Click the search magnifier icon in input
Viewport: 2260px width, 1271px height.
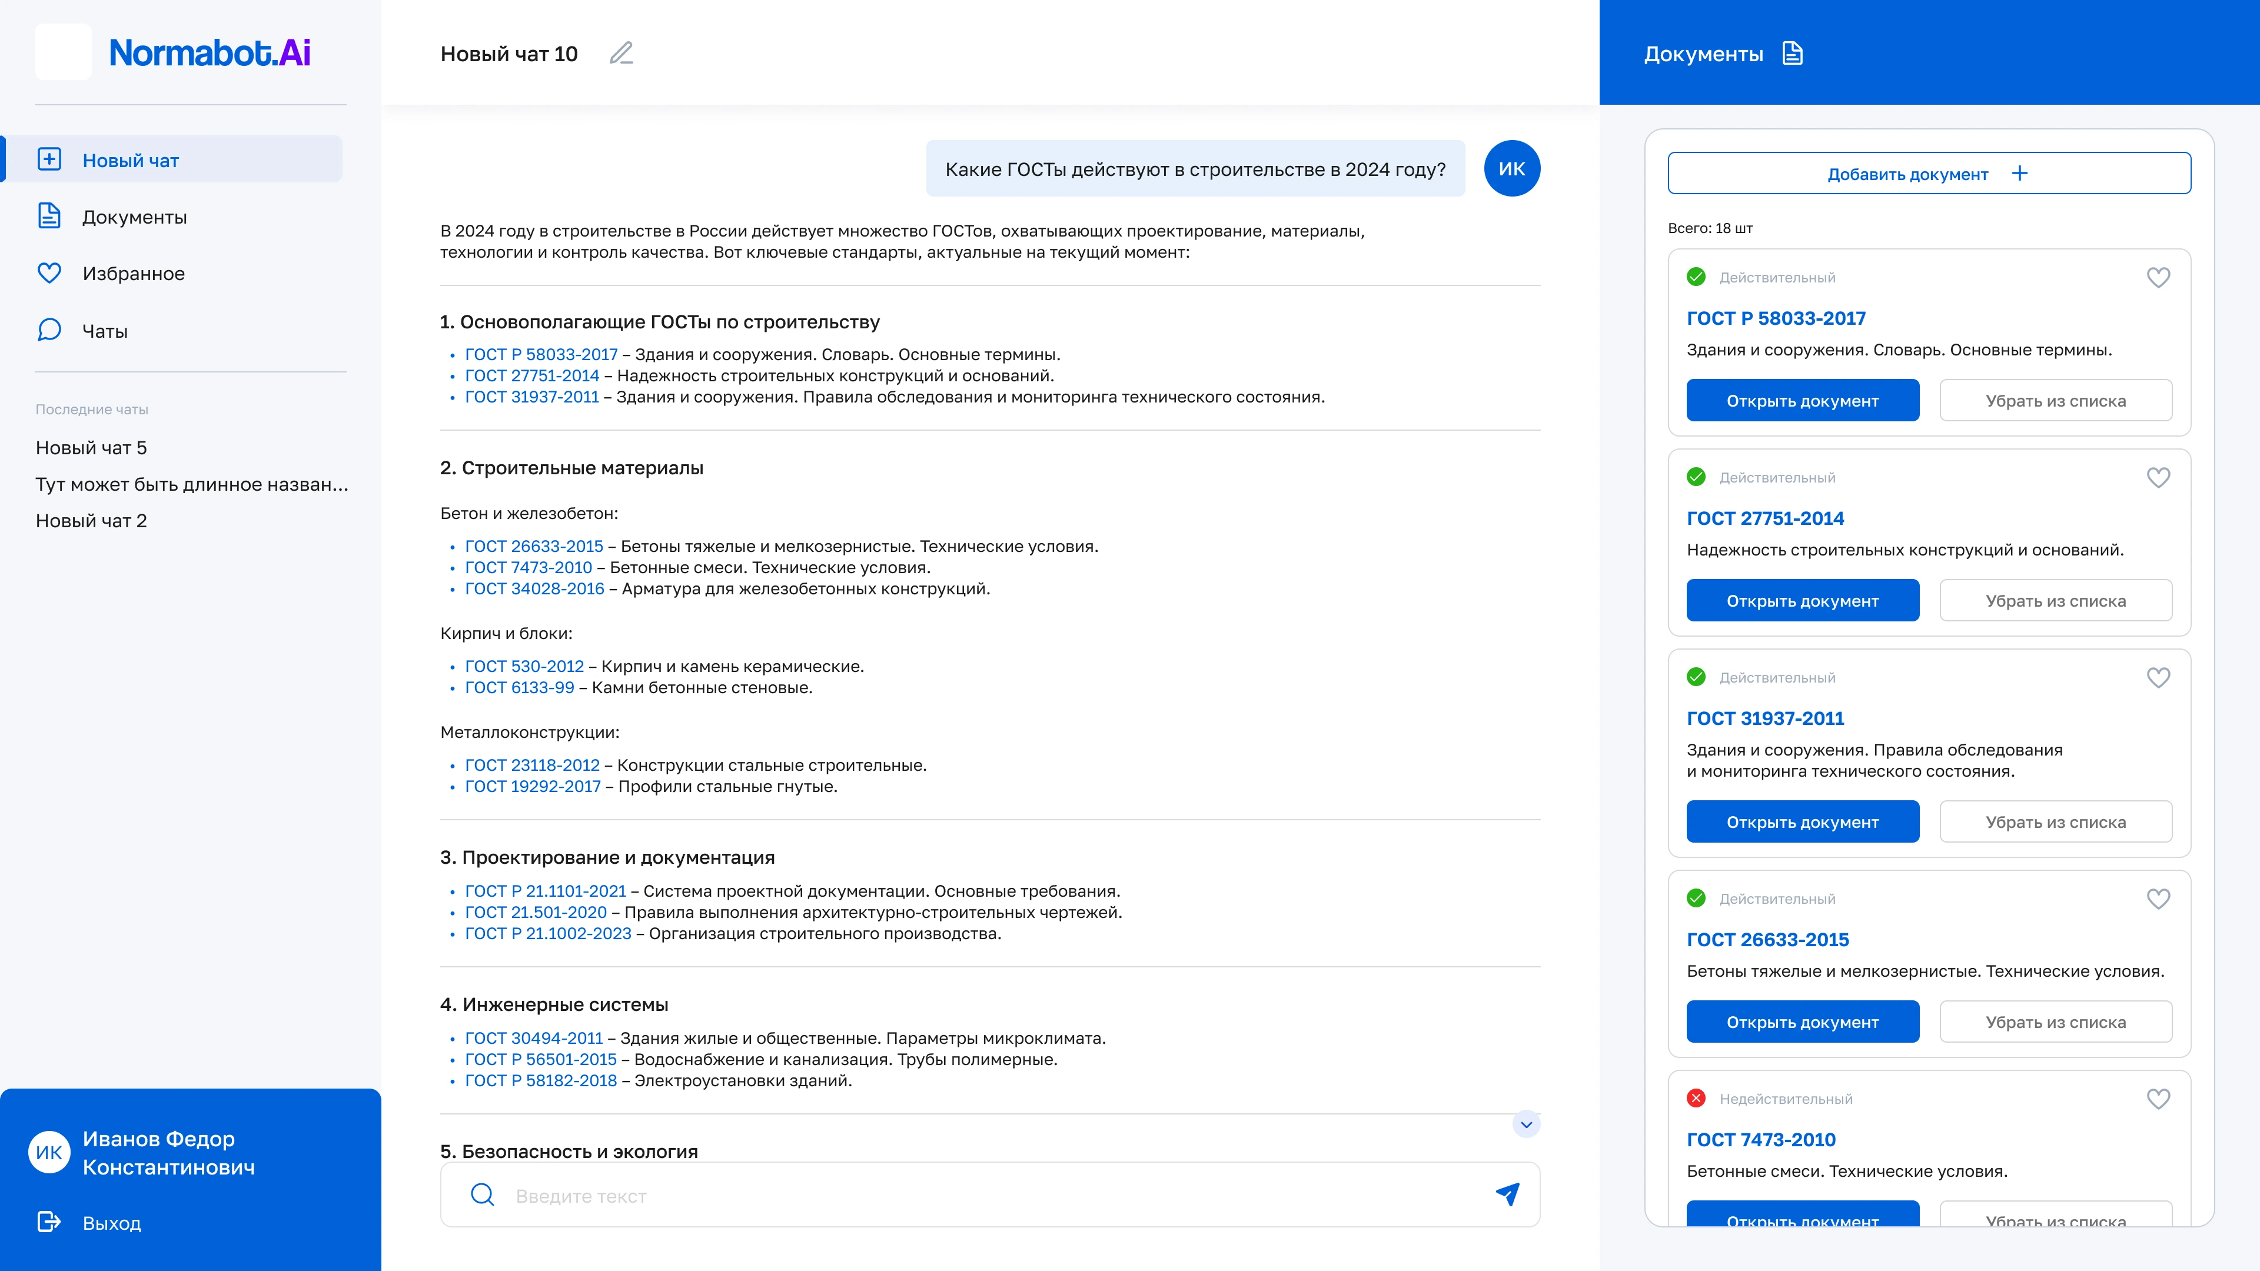483,1195
